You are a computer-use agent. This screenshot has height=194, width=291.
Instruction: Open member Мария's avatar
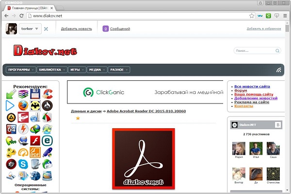point(239,148)
